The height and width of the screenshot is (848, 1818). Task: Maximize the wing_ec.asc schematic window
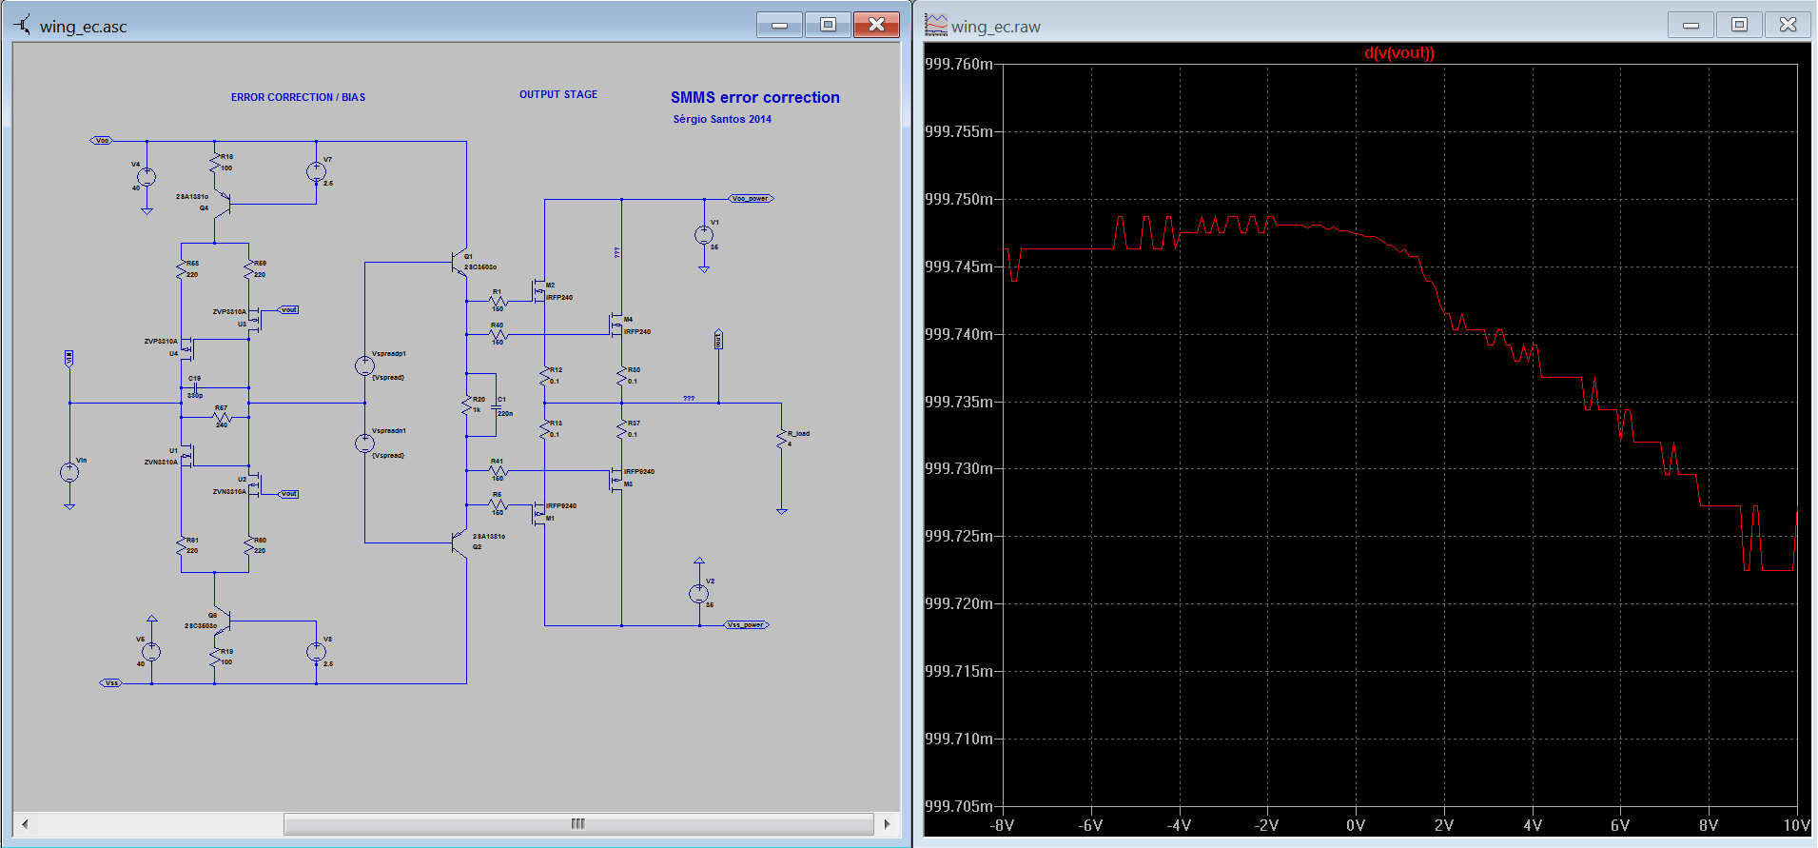[829, 25]
